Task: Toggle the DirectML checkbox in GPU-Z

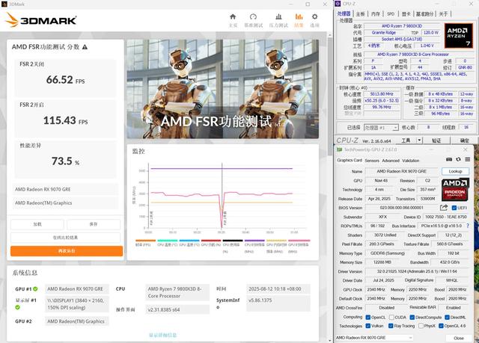Action: click(x=447, y=318)
